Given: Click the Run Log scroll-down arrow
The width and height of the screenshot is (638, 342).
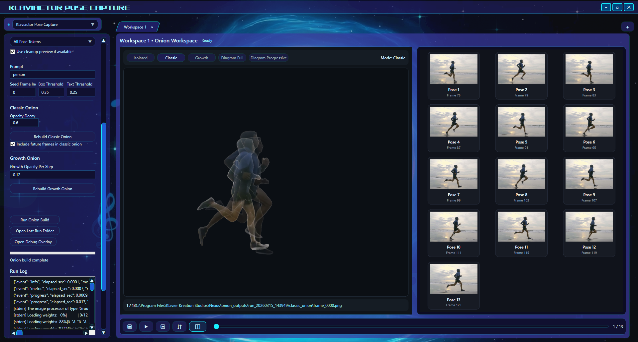Looking at the screenshot, I should [x=92, y=327].
